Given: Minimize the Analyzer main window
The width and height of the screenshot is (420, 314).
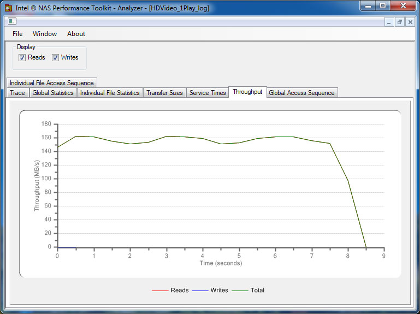Looking at the screenshot, I should tap(368, 6).
